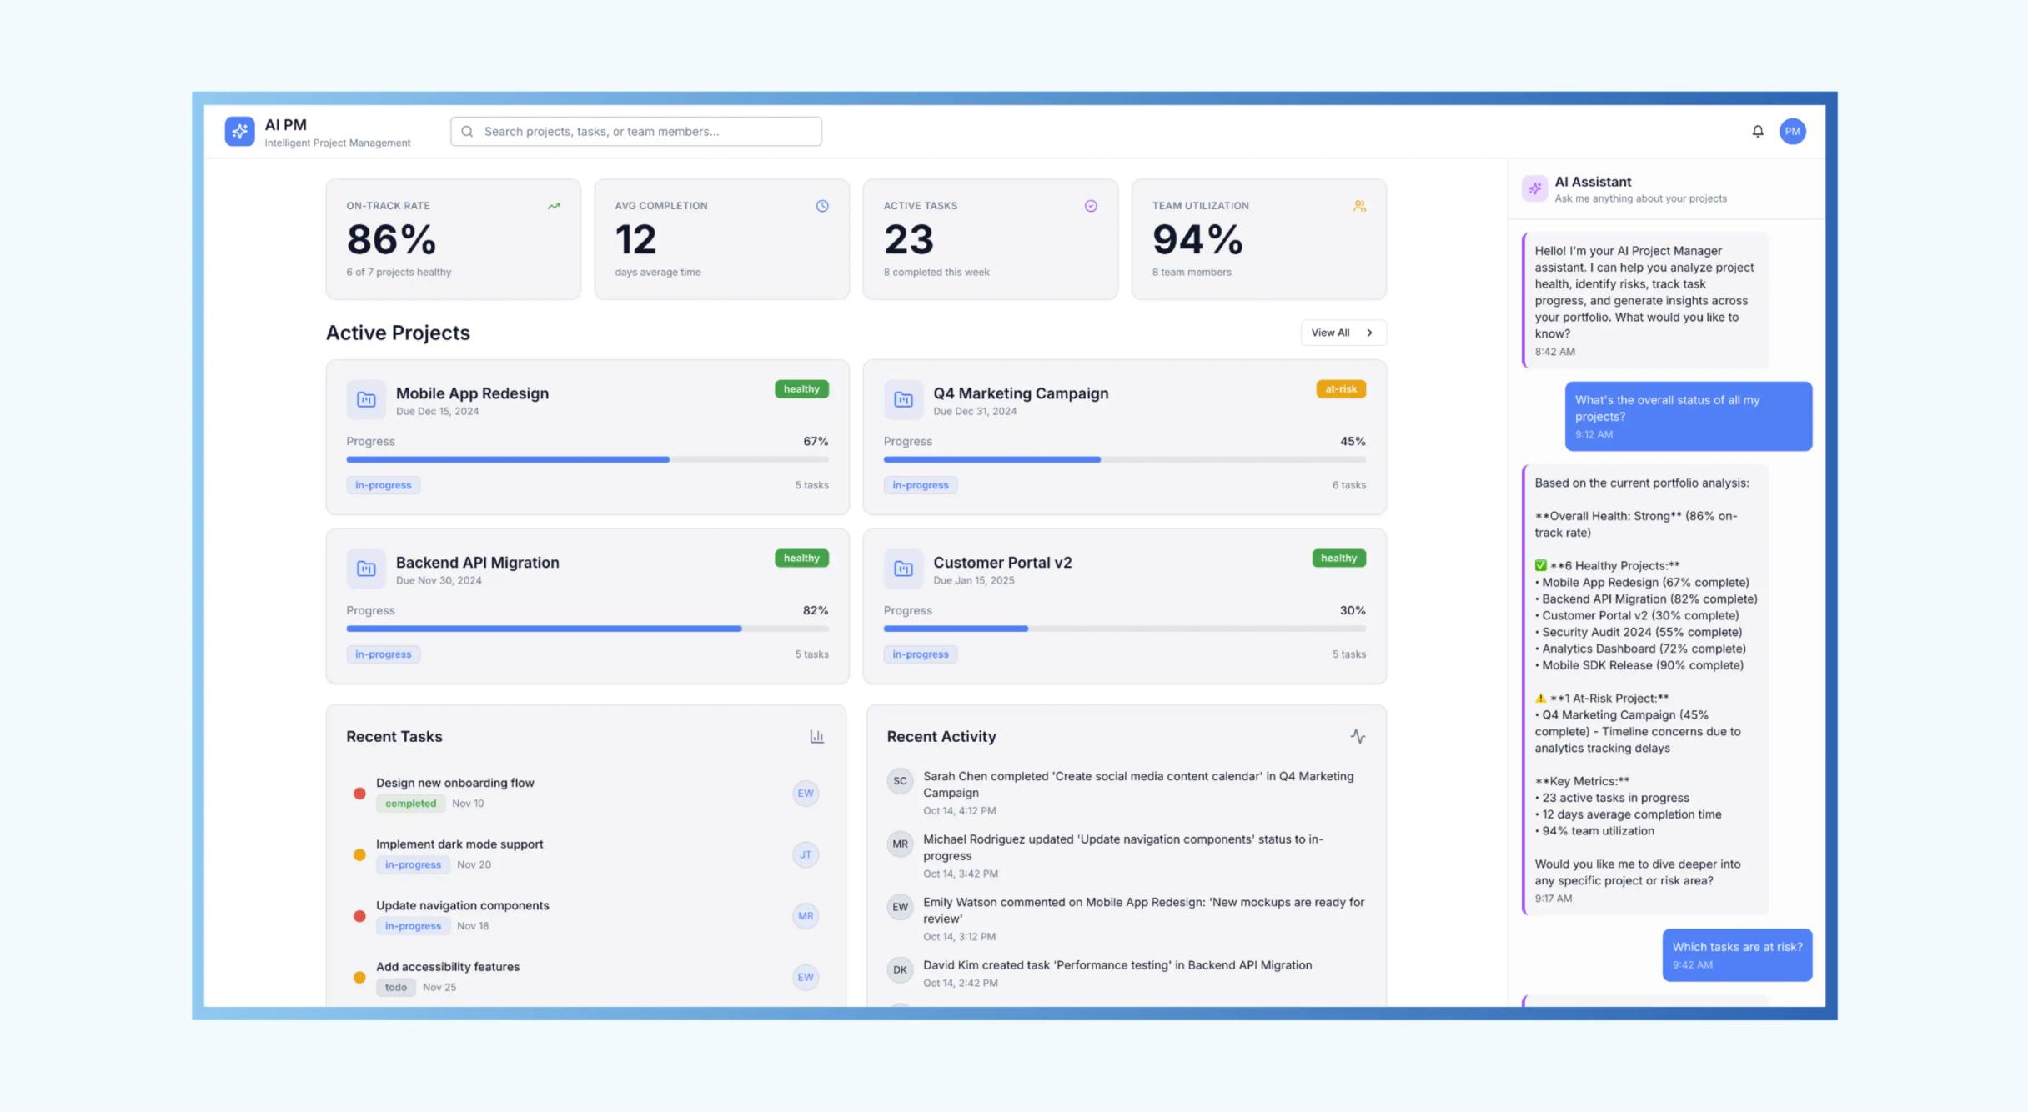Click the Active Tasks check circle icon
This screenshot has height=1112, width=2028.
point(1091,206)
